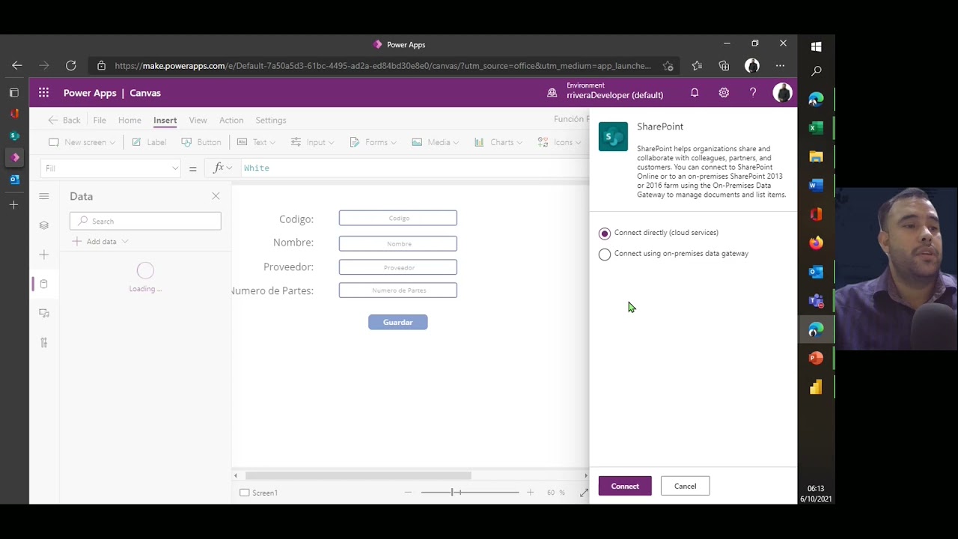Select Connect directly (cloud services)

point(605,233)
